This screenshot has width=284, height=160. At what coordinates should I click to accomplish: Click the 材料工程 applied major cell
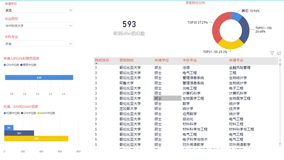[x=236, y=124]
